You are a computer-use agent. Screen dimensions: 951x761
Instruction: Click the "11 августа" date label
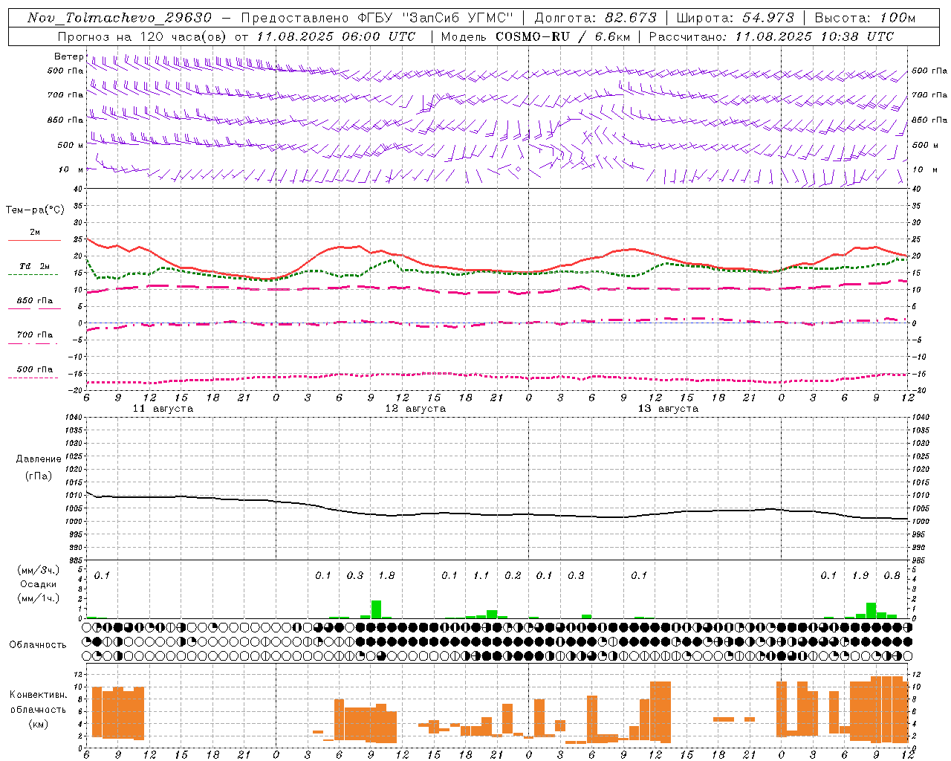163,409
